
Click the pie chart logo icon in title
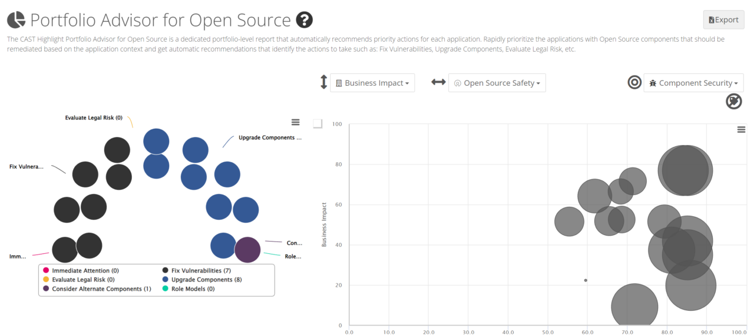[x=16, y=20]
